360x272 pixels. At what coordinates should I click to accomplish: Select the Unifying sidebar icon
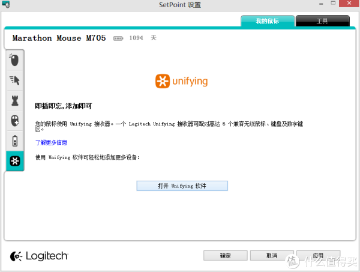(x=14, y=161)
